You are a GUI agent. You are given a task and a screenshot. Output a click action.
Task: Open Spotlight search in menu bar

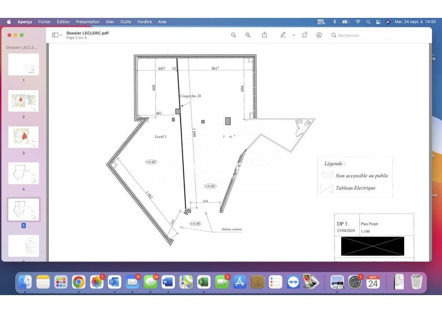point(369,22)
